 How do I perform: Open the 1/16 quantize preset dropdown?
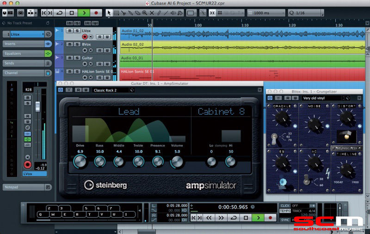(x=324, y=13)
